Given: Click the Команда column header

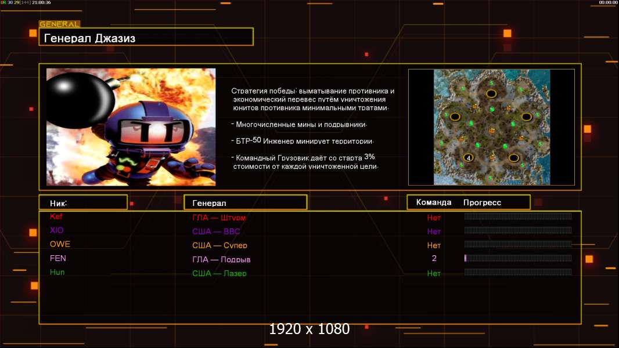Looking at the screenshot, I should coord(434,202).
